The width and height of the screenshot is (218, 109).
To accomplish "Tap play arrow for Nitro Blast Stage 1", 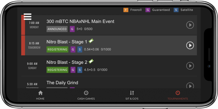I will 190,45.
